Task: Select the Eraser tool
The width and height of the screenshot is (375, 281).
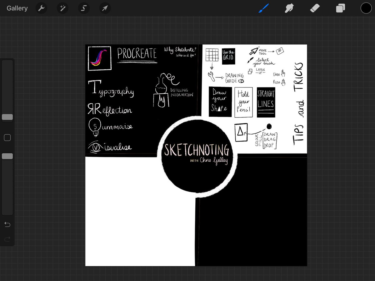Action: (315, 8)
